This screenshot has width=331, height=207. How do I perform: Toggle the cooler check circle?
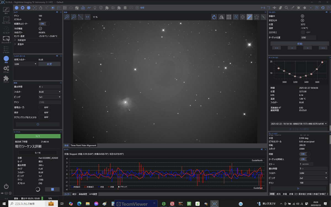click(40, 28)
